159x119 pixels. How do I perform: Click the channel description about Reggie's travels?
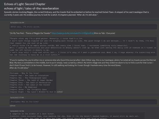[77, 14]
